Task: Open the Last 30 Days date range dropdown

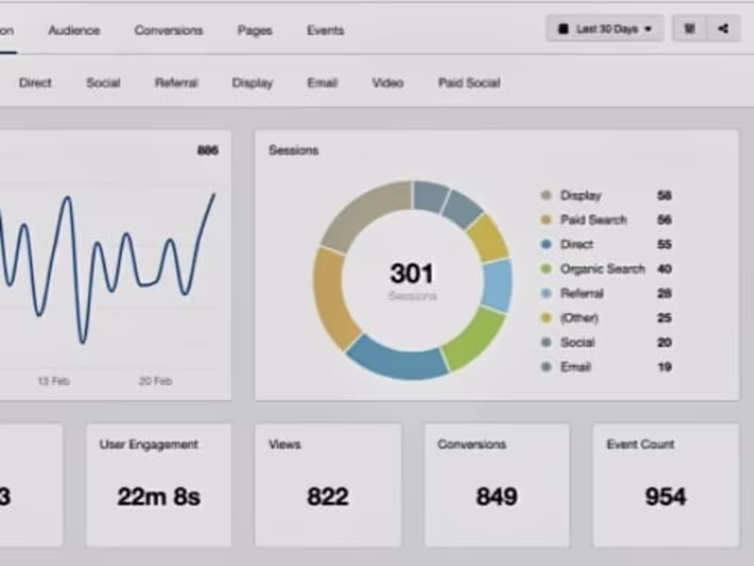Action: click(604, 29)
